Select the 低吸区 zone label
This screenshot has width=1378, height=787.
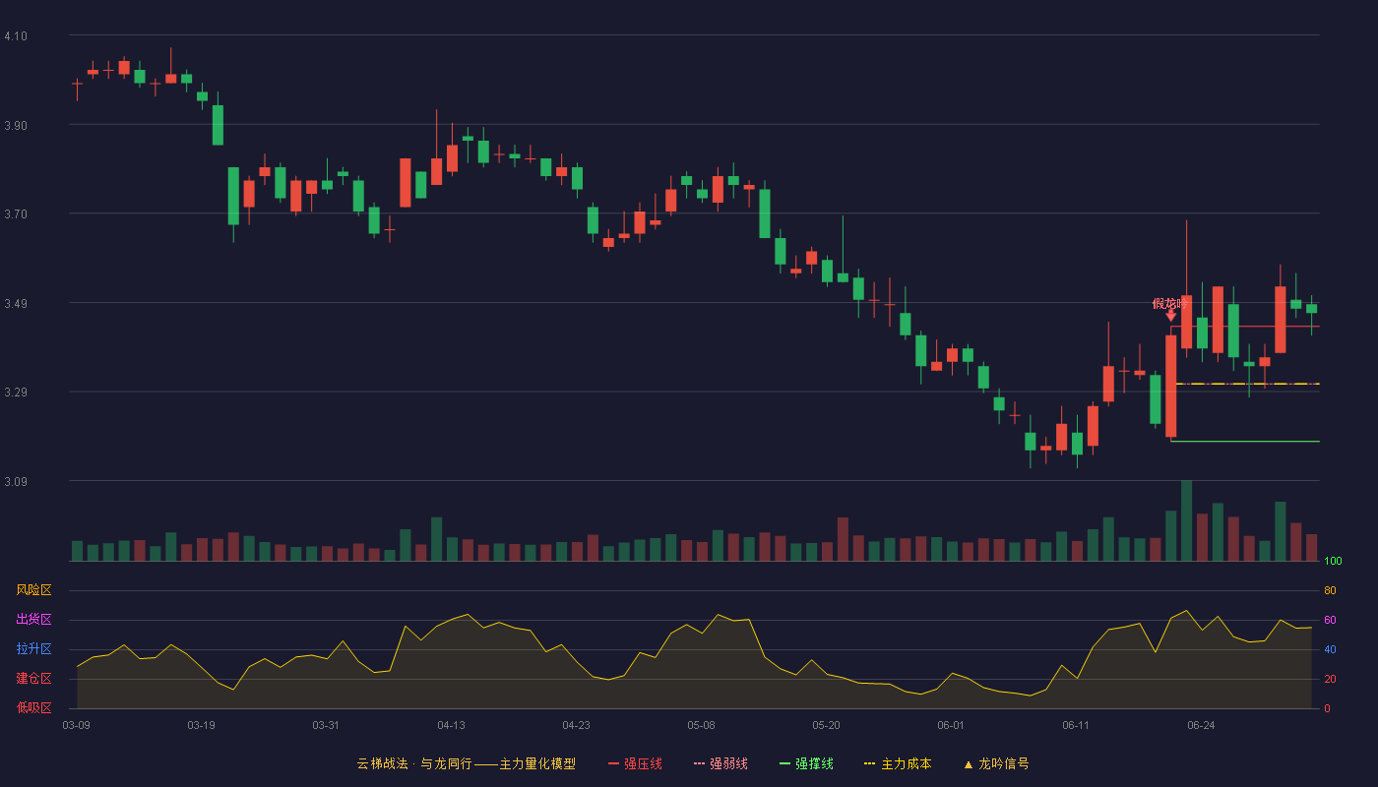tap(33, 707)
